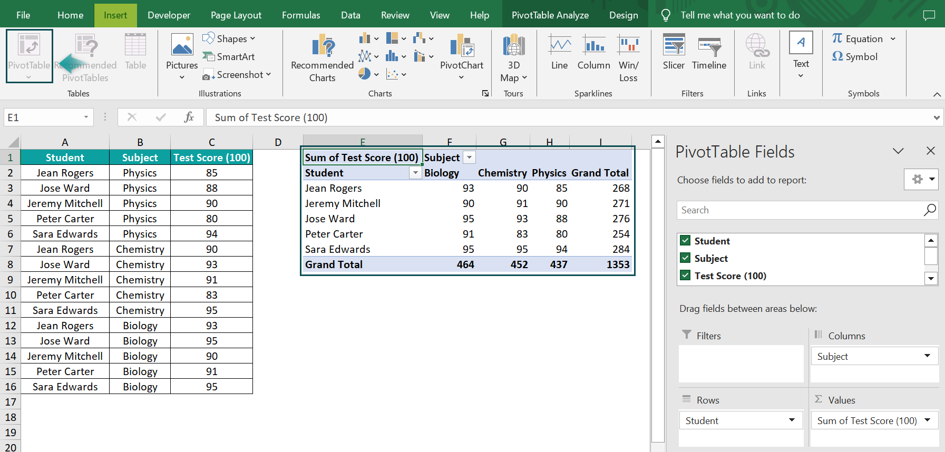This screenshot has height=452, width=945.
Task: Insert a Symbol
Action: coord(854,56)
